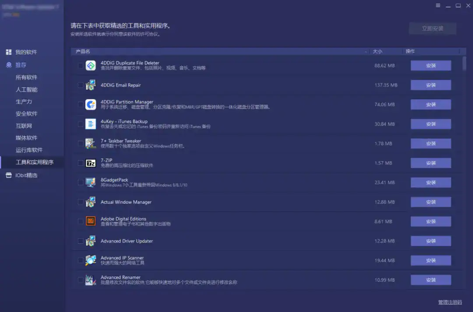Install 7+ Taskbar Tweaker
Image resolution: width=473 pixels, height=312 pixels.
tap(431, 143)
